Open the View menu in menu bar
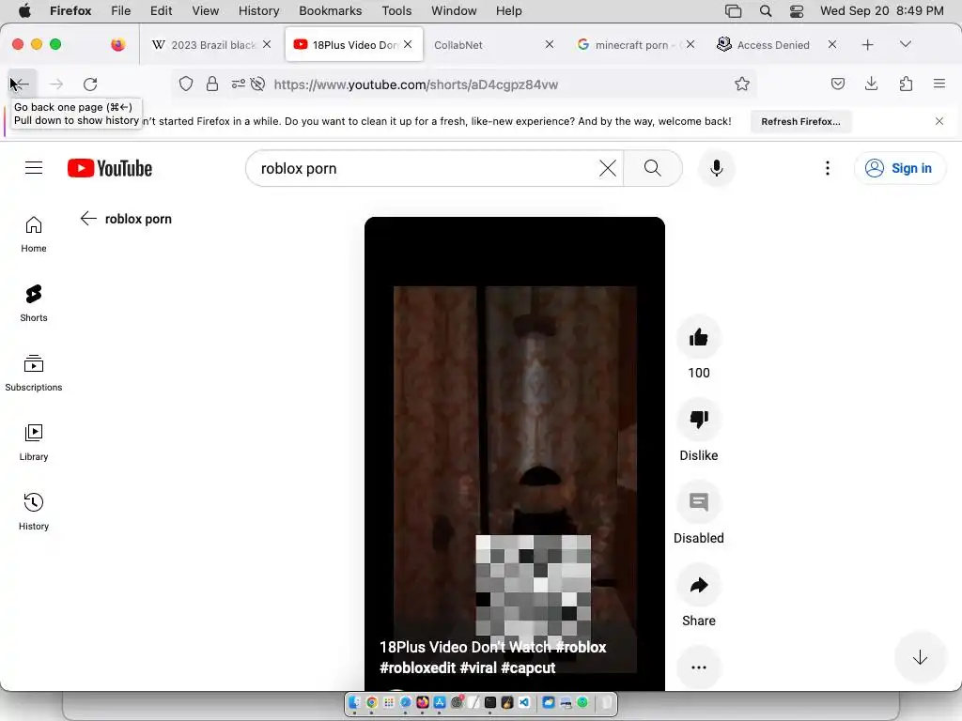The image size is (962, 721). 205,10
